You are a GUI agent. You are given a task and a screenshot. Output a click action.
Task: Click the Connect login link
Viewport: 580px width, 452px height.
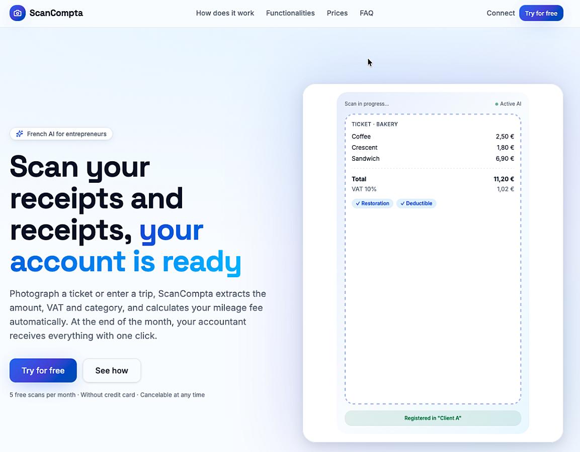point(501,13)
